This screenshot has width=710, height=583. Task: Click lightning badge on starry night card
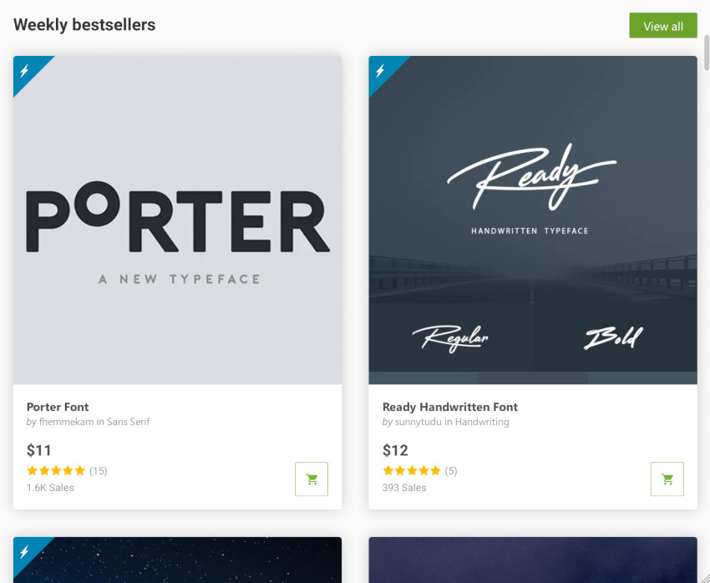[x=25, y=551]
